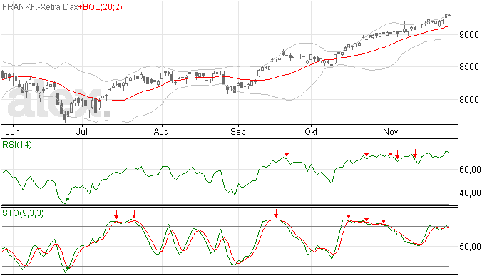Click the 8500 price axis label
Viewport: 492px width, 276px height.
click(469, 67)
